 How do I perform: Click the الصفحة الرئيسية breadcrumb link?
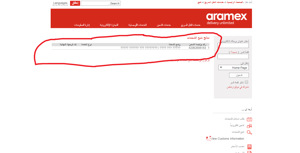tap(235, 2)
